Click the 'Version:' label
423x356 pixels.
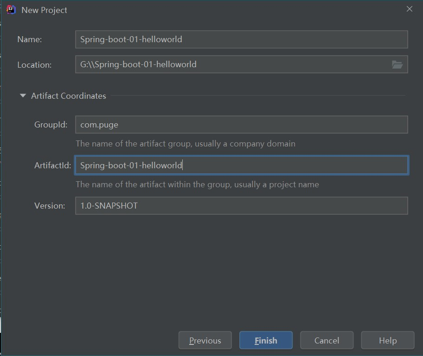pyautogui.click(x=50, y=206)
